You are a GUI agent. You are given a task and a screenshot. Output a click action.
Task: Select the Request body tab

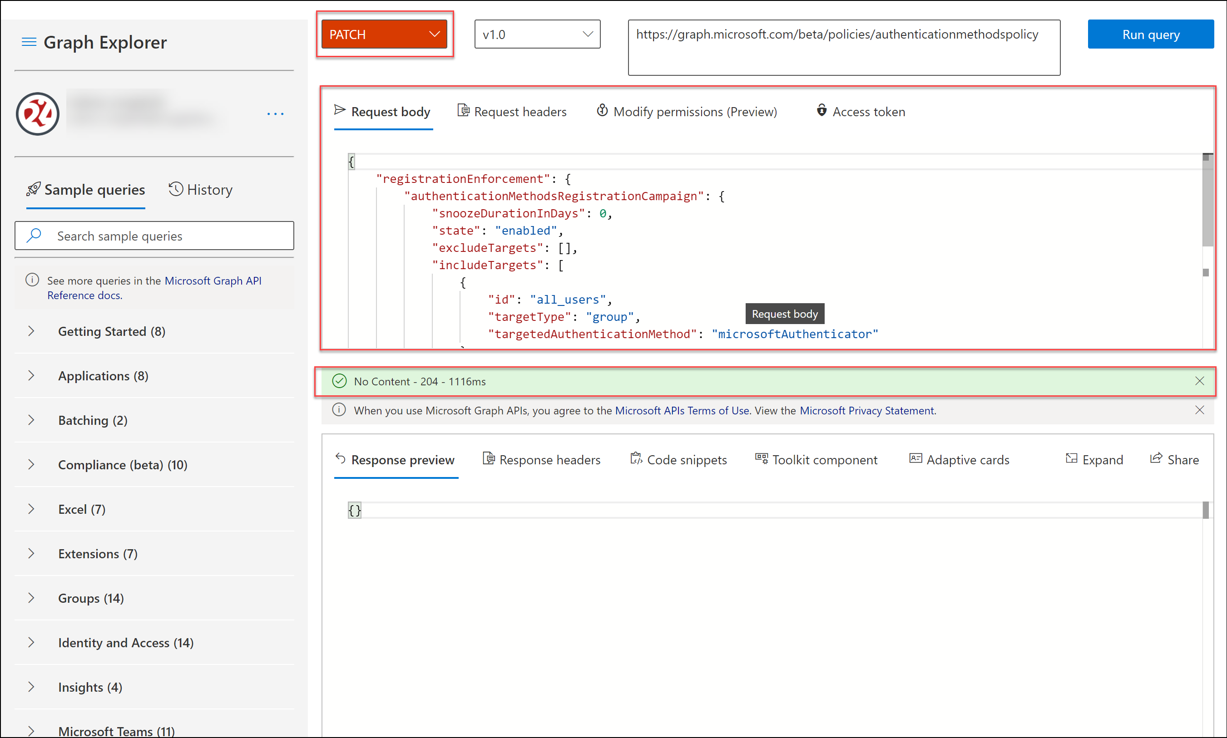[x=383, y=111]
